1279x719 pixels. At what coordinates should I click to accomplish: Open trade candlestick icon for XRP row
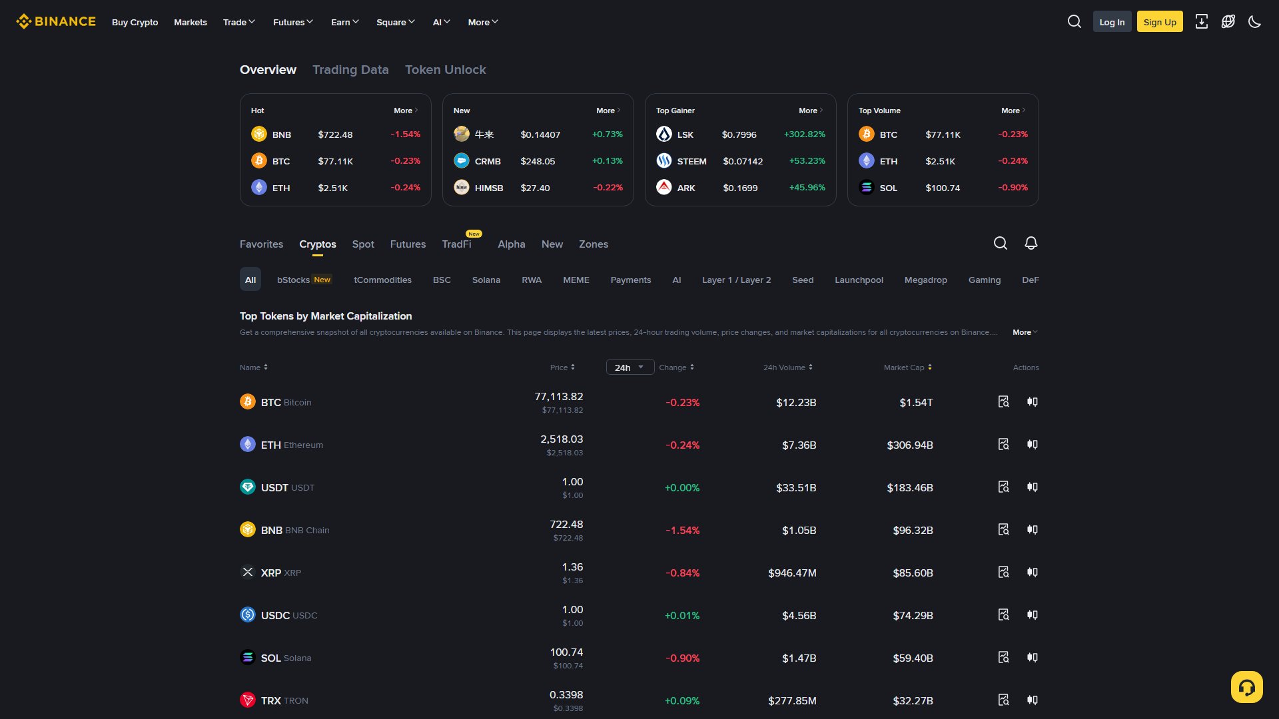coord(1032,572)
